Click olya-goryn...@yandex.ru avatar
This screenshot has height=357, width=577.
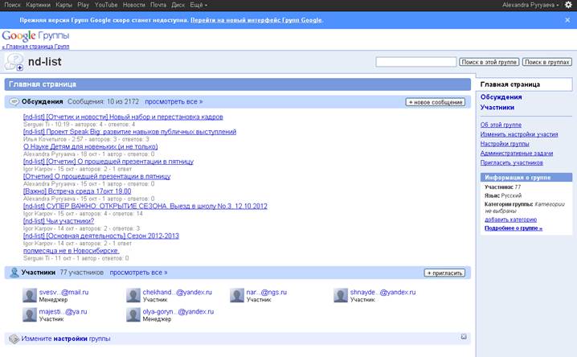click(x=133, y=315)
